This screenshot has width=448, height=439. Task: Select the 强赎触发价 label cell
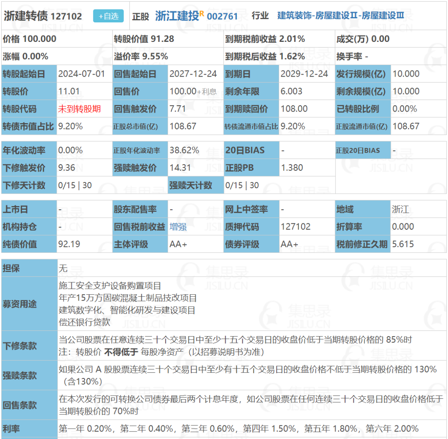(140, 167)
